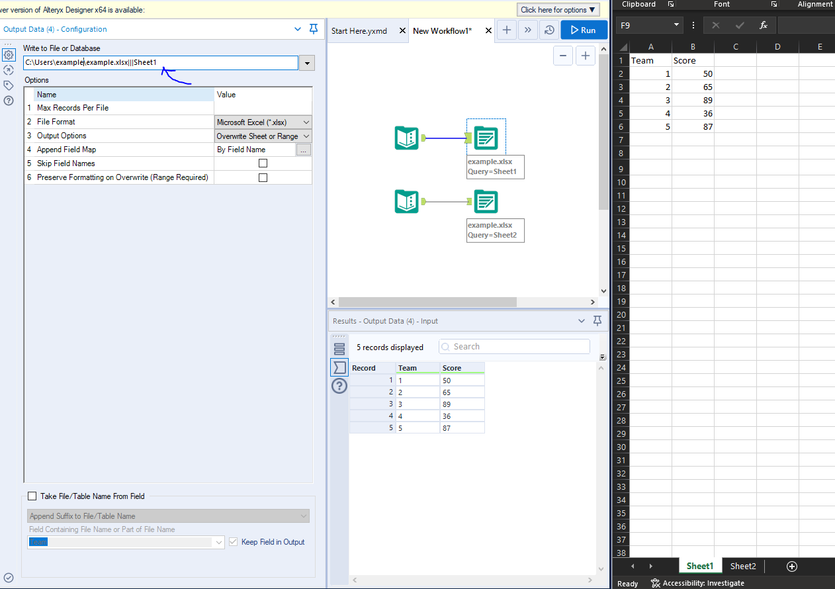Image resolution: width=835 pixels, height=589 pixels.
Task: Select the top Input Data tool on canvas
Action: coord(406,138)
